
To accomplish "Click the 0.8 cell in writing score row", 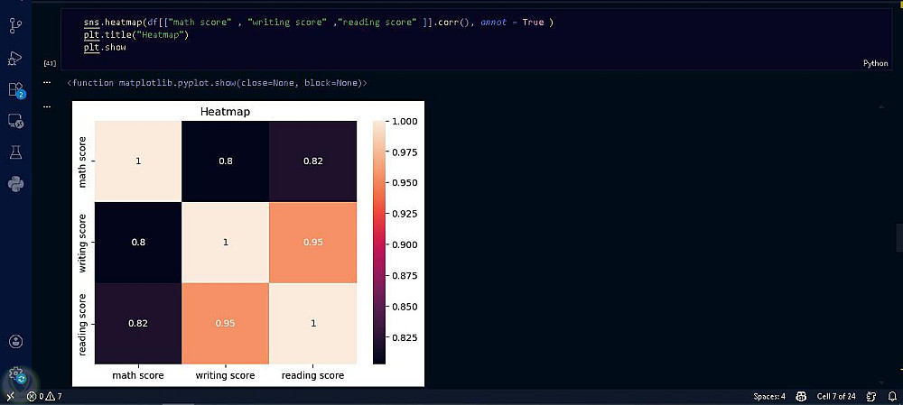I will tap(138, 243).
